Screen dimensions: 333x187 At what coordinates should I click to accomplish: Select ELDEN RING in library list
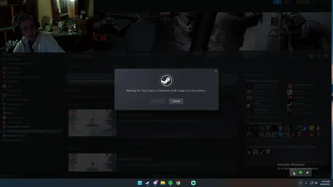pyautogui.click(x=14, y=59)
